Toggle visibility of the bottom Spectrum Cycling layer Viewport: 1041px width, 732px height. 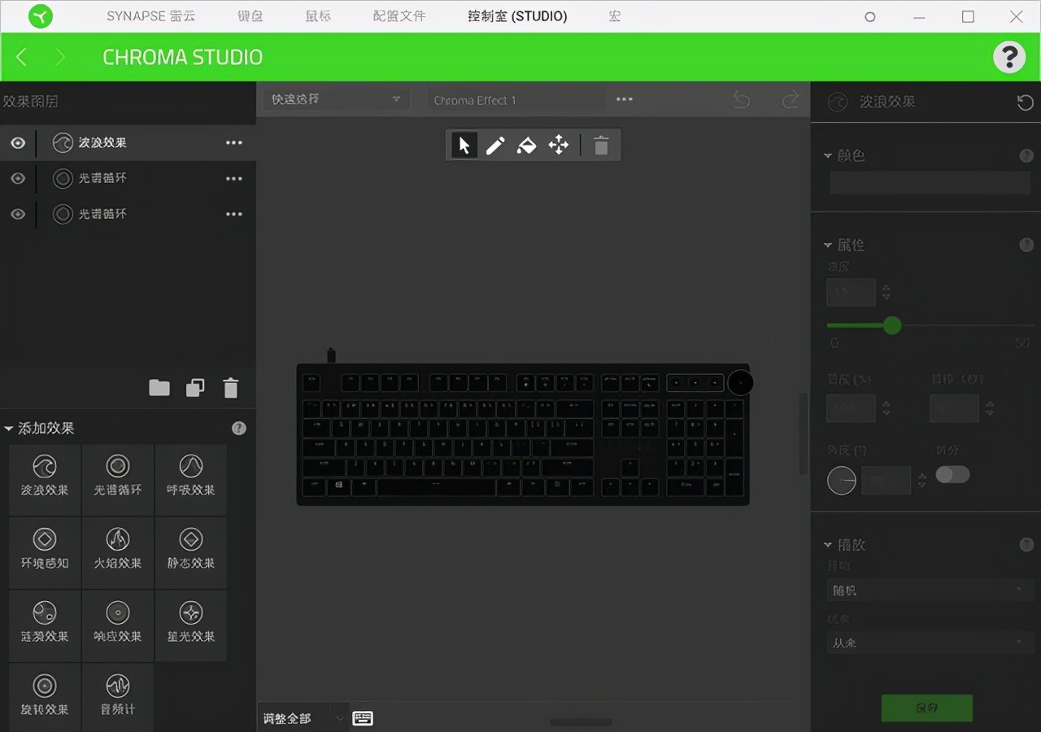(x=18, y=215)
